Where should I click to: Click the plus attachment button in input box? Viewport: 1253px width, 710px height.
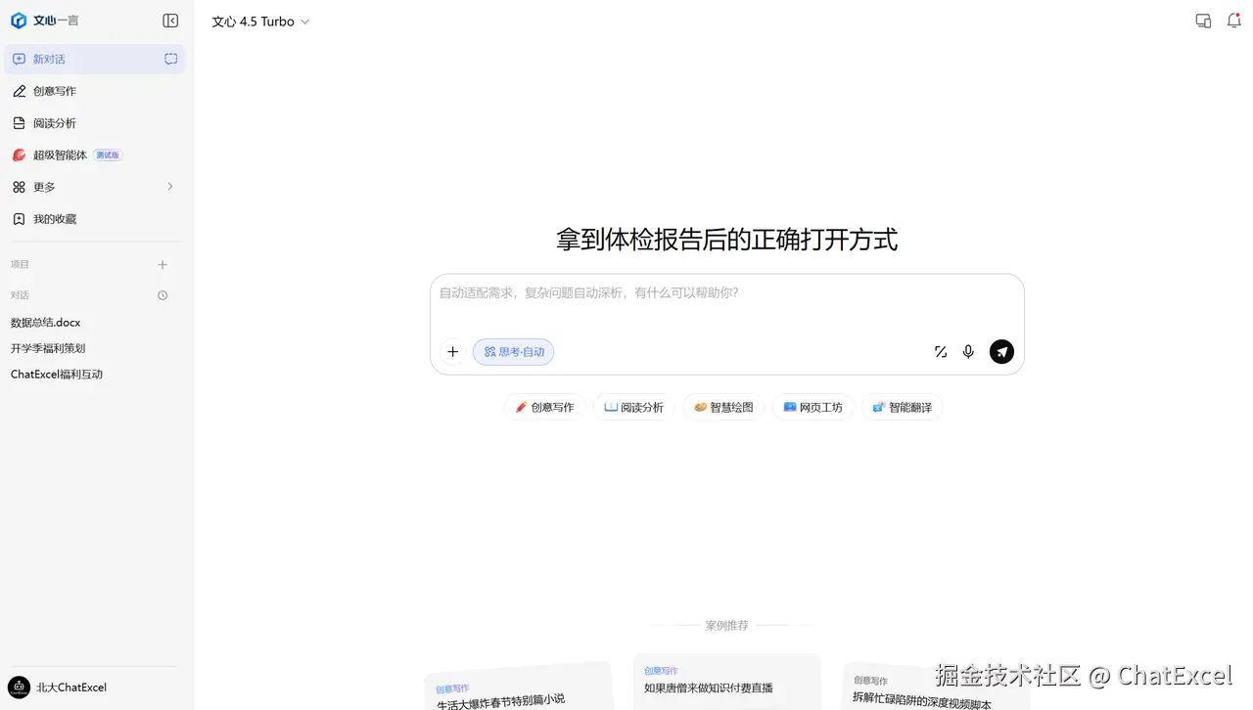click(452, 352)
